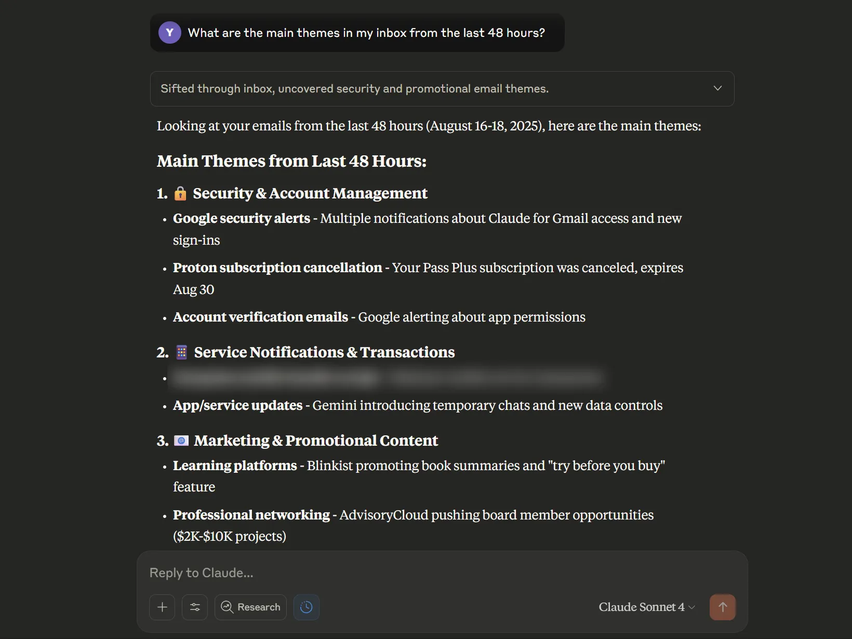Viewport: 852px width, 639px height.
Task: Click the lock emoji beside Security & Account Management
Action: tap(180, 193)
